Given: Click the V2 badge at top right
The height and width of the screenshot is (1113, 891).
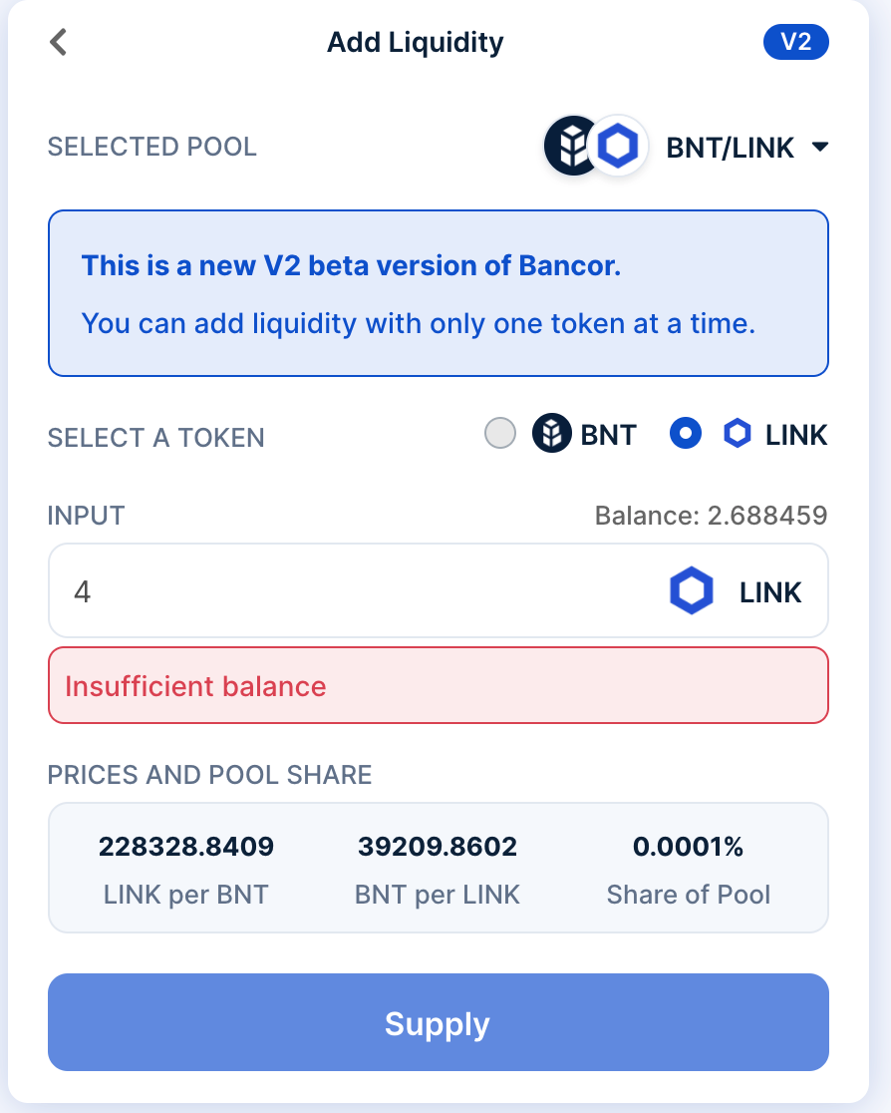Looking at the screenshot, I should click(x=796, y=42).
